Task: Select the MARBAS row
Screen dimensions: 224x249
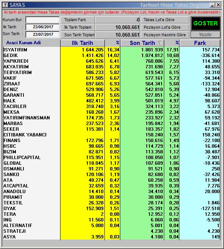Action: click(x=112, y=124)
